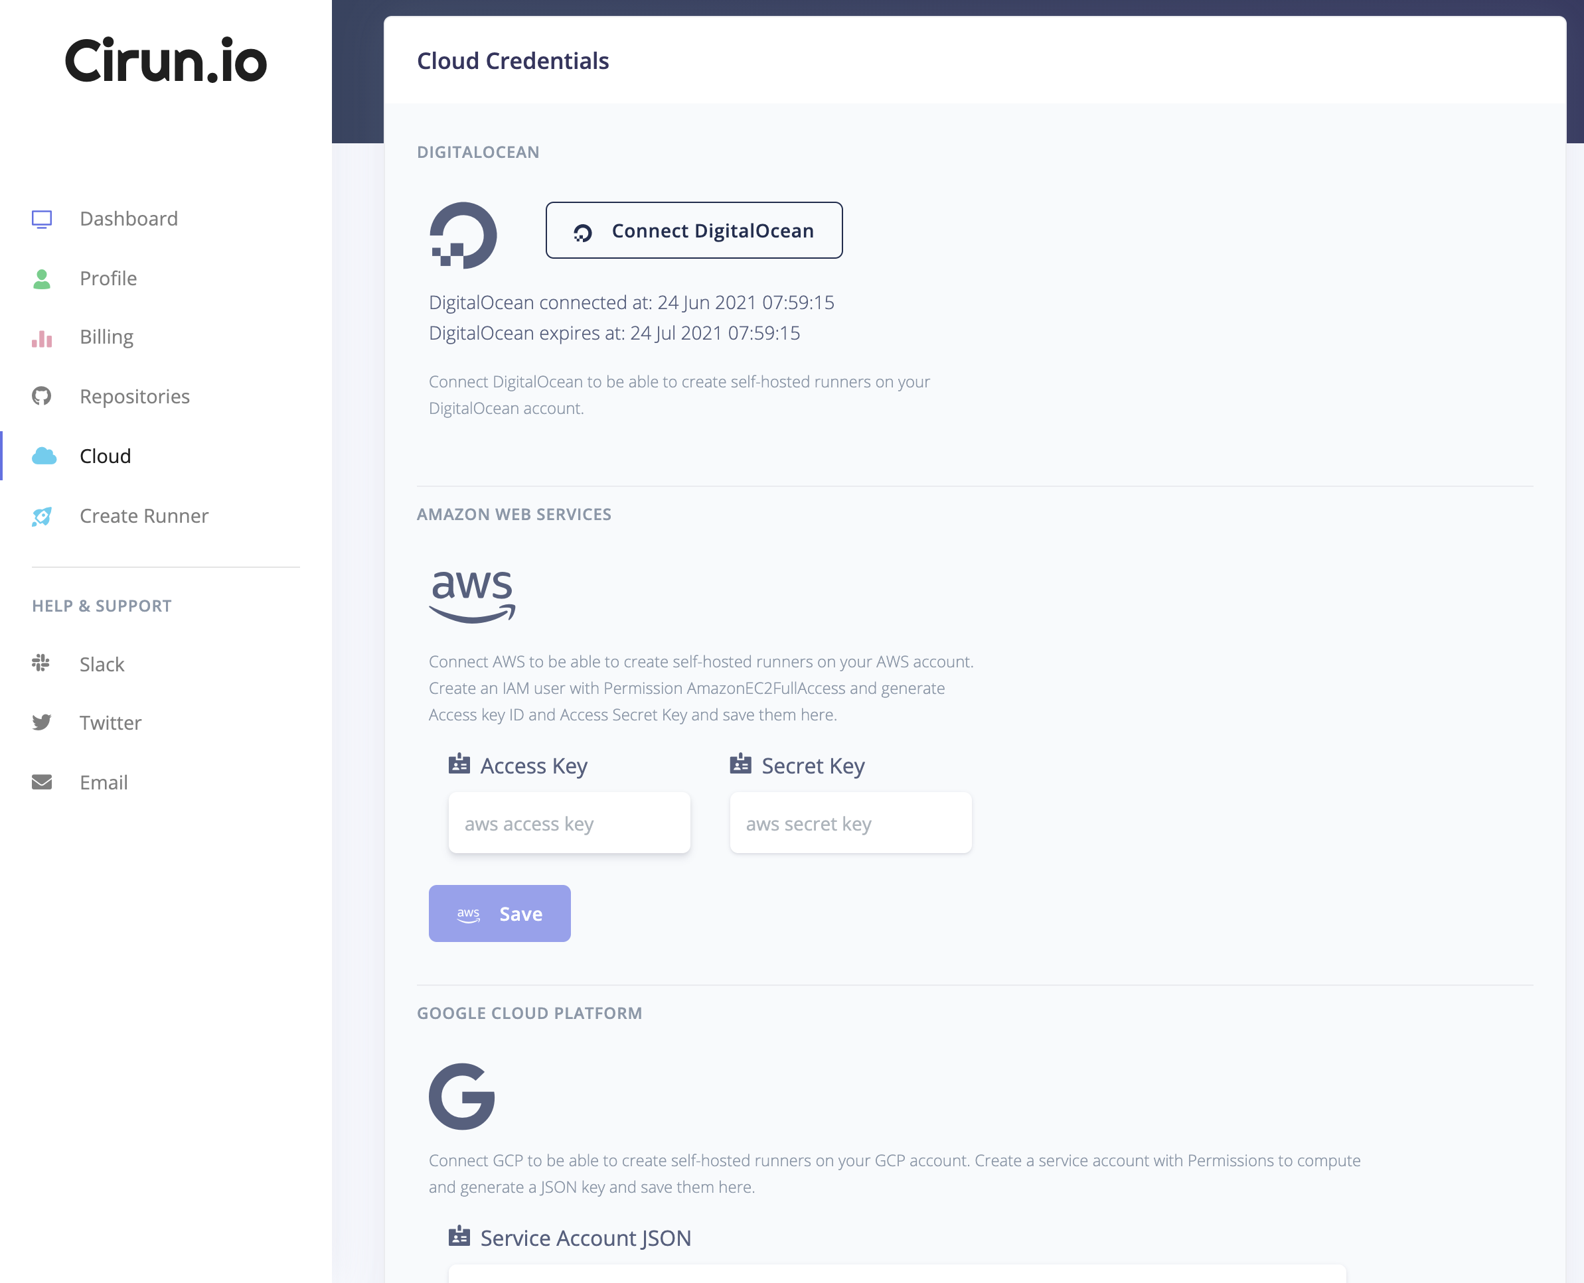Screen dimensions: 1584x1283
Task: Click the Slack support icon
Action: click(x=40, y=663)
